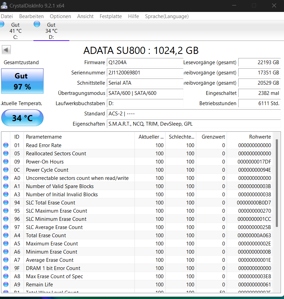Minimize the CrystalDiskInfo window
This screenshot has height=299, width=284.
[234, 5]
